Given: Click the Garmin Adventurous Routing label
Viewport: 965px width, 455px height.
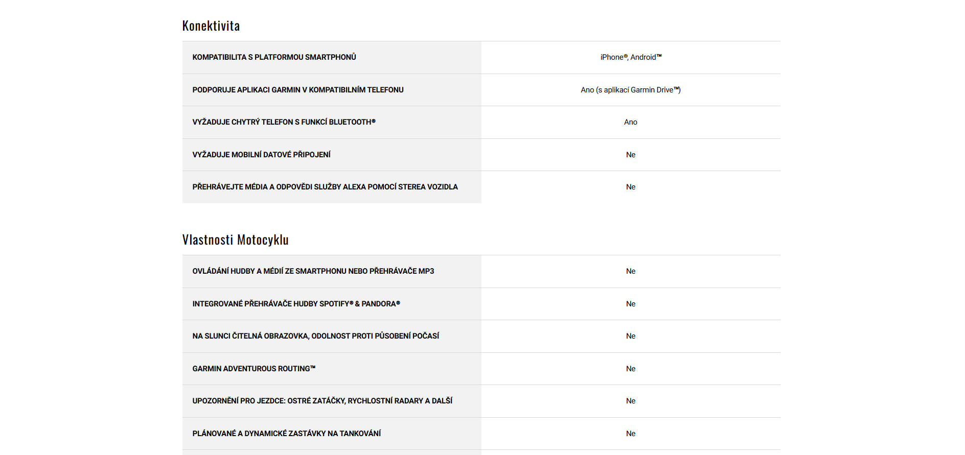Looking at the screenshot, I should pyautogui.click(x=254, y=369).
